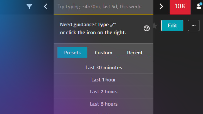Click the partially visible row below Last 6 hours
Image resolution: width=203 pixels, height=114 pixels.
[104, 112]
